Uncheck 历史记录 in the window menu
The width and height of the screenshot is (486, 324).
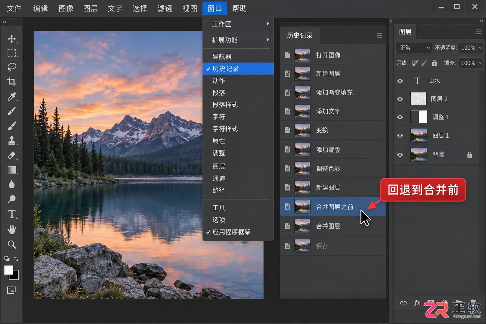point(238,69)
